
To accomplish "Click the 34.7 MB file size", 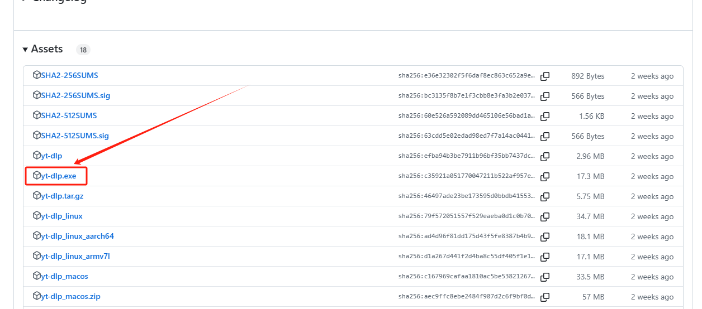I will coord(591,216).
